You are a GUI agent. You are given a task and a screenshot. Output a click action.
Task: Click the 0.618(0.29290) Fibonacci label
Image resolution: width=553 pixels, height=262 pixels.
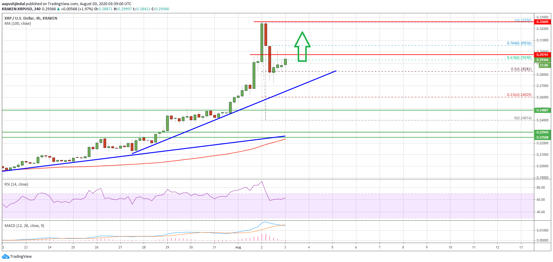click(519, 58)
